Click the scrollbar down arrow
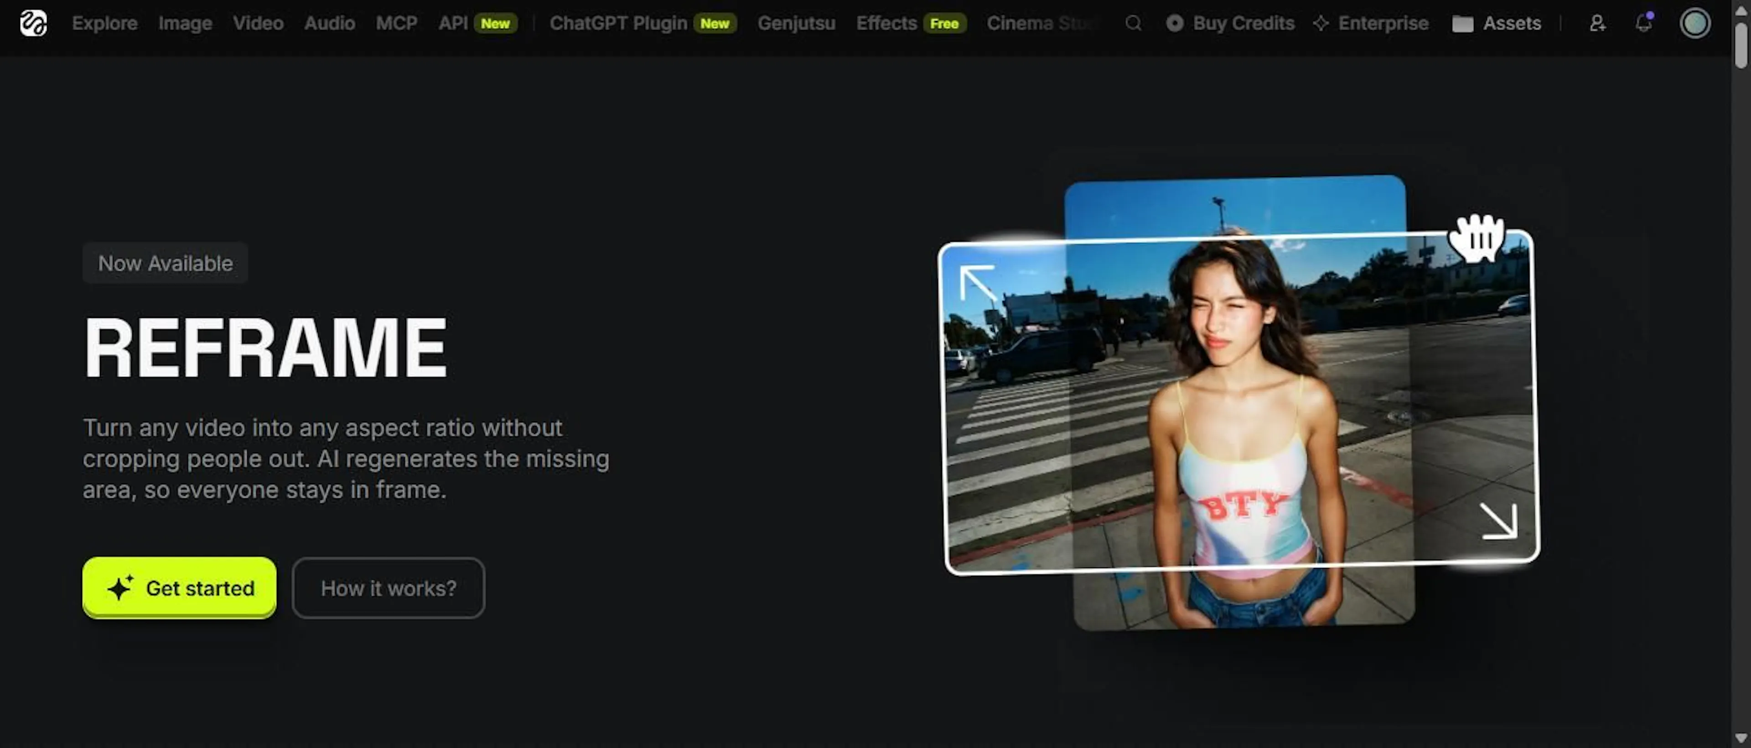Viewport: 1751px width, 748px height. [1740, 737]
